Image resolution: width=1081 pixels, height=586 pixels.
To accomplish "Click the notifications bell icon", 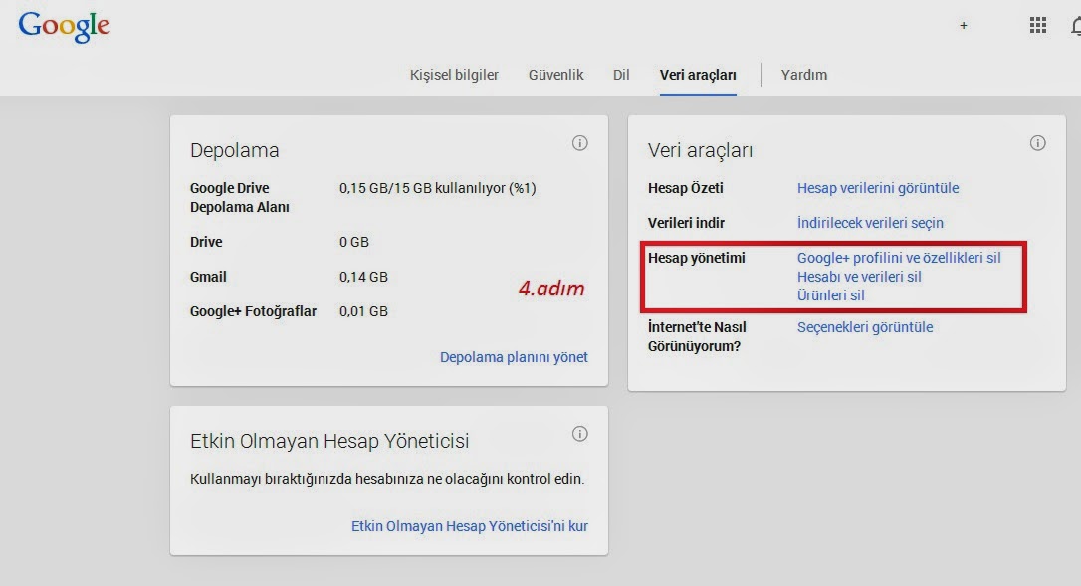I will [x=1075, y=26].
